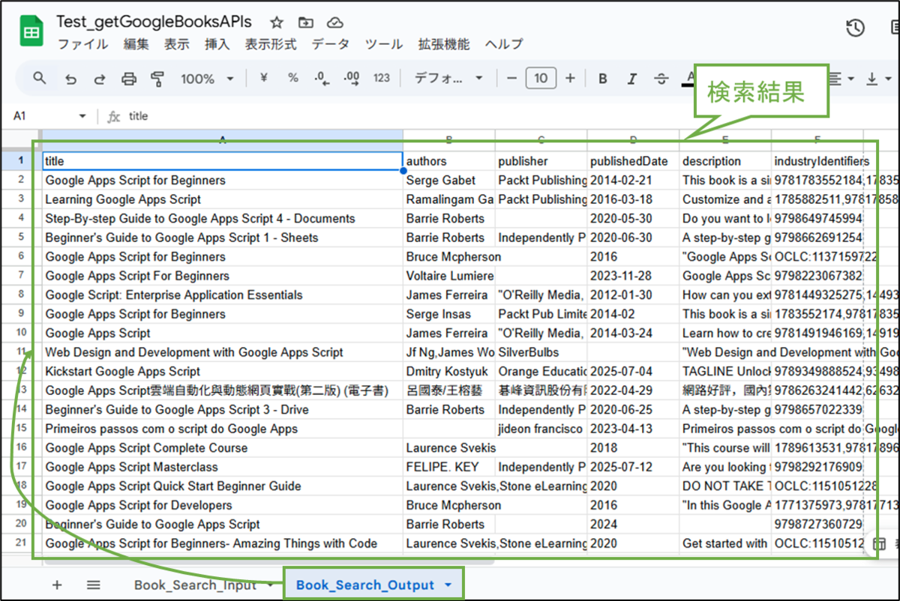Select publisher cell SilverBulbs
The width and height of the screenshot is (900, 601).
541,352
